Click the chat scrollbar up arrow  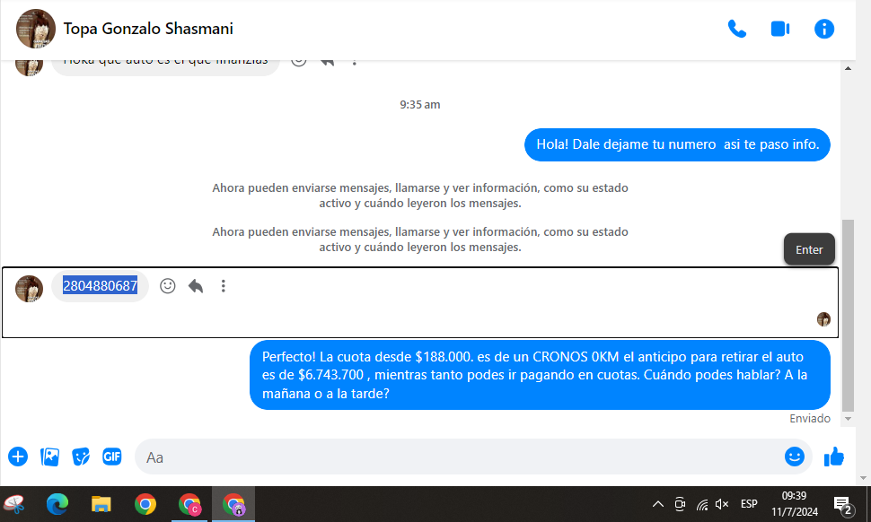pos(848,68)
